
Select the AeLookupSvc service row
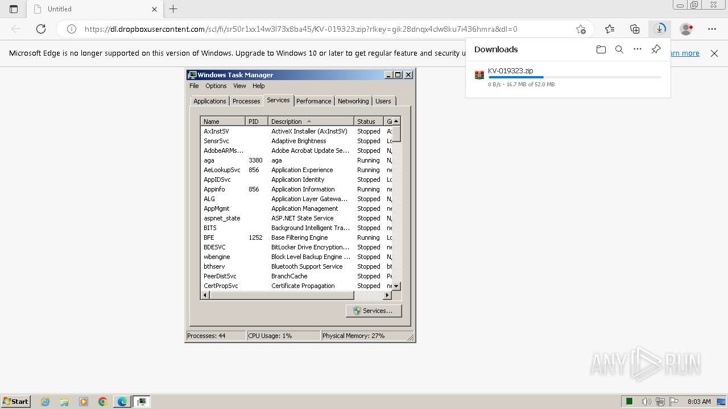pyautogui.click(x=296, y=170)
